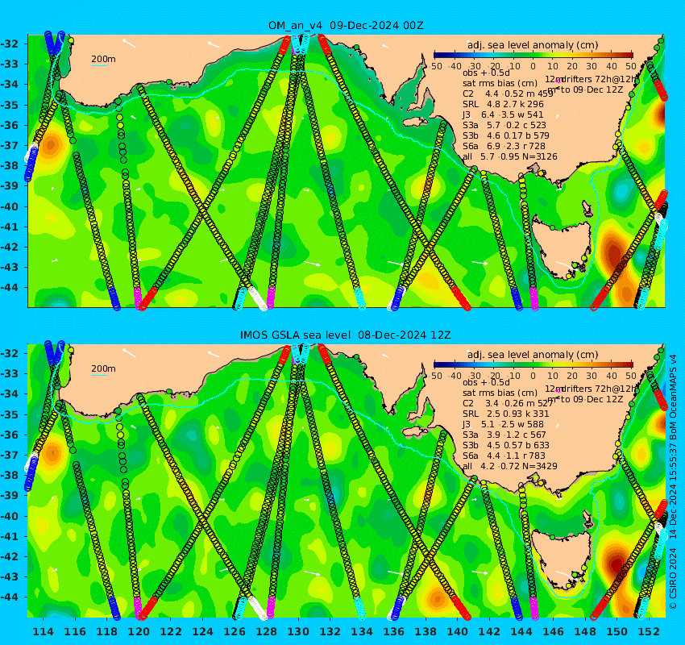
Task: Click 'to 09 Dec 12Z' text in bottom panel
Action: pos(592,399)
